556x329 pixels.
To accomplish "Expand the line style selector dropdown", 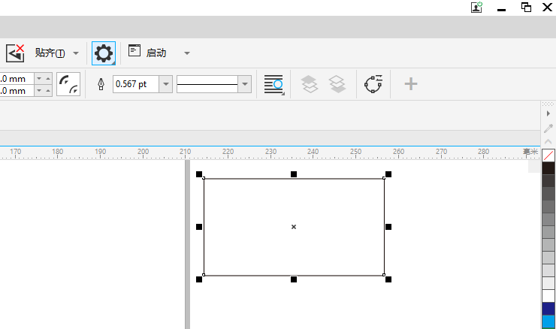I will pos(245,84).
